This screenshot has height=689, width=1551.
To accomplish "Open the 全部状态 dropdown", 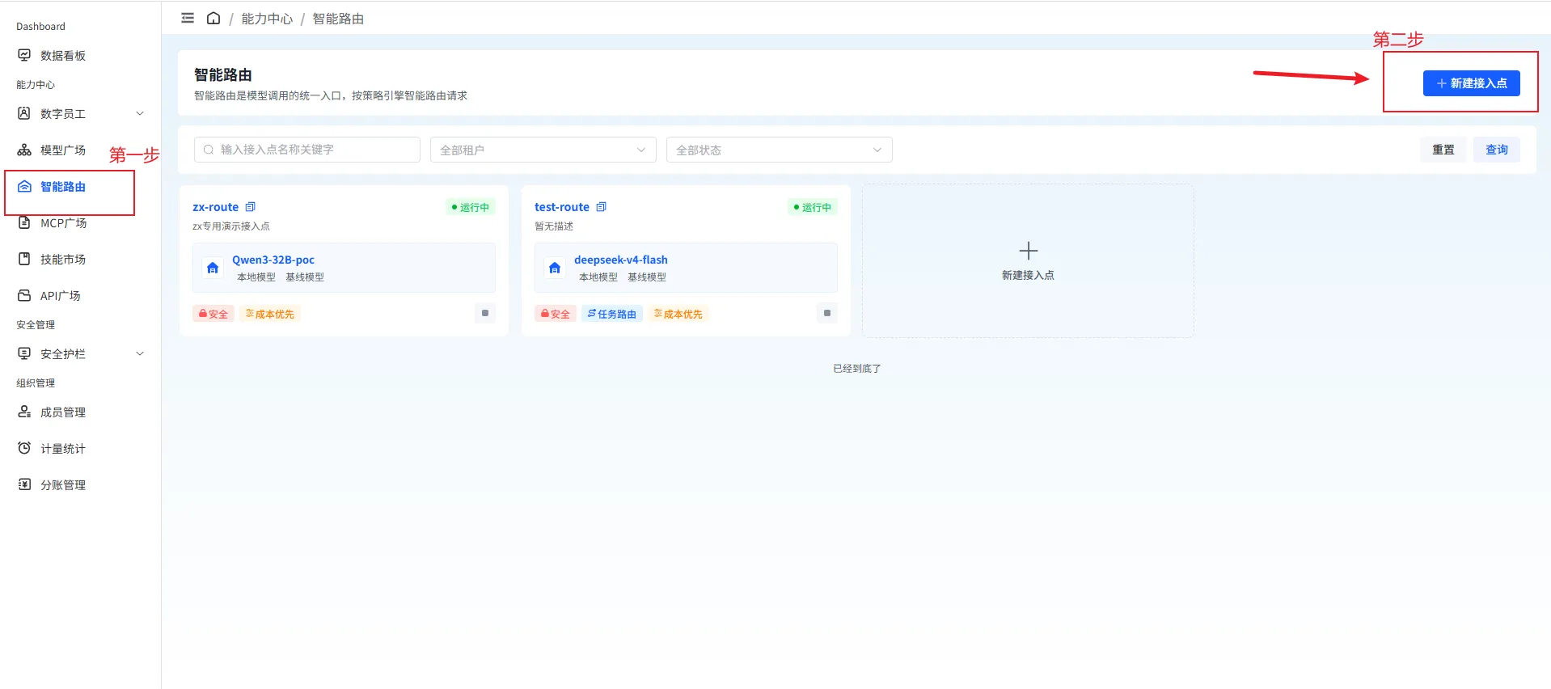I will point(779,150).
